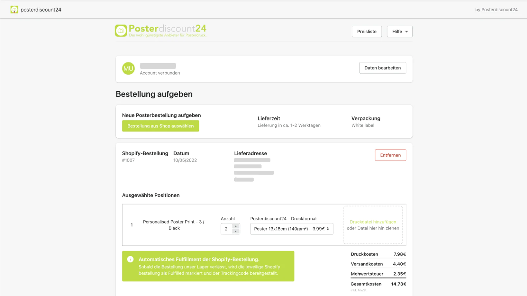Choose Bestellung aus Shop auswählen

pyautogui.click(x=160, y=126)
